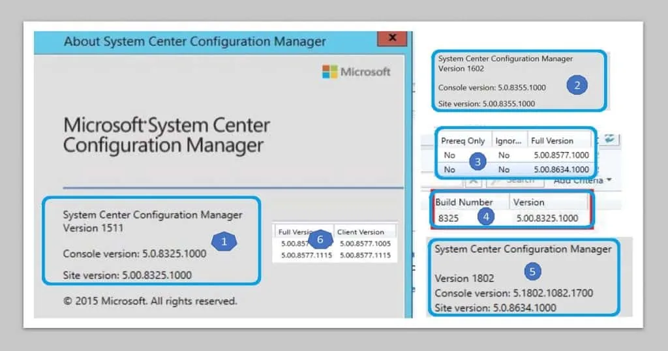The height and width of the screenshot is (351, 668).
Task: Click the blue number 3 badge
Action: tap(478, 160)
